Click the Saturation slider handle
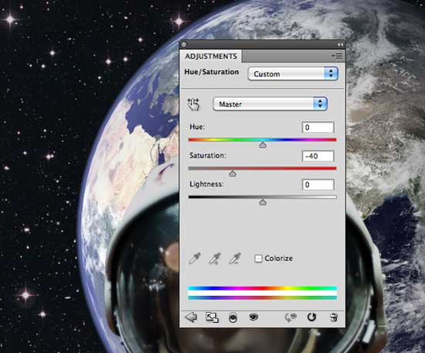 233,173
